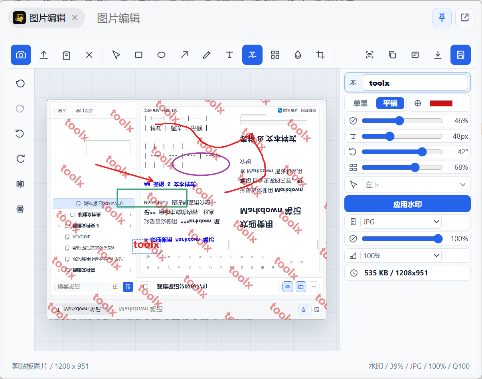482x379 pixels.
Task: Expand the 左下 position dropdown
Action: click(x=415, y=185)
